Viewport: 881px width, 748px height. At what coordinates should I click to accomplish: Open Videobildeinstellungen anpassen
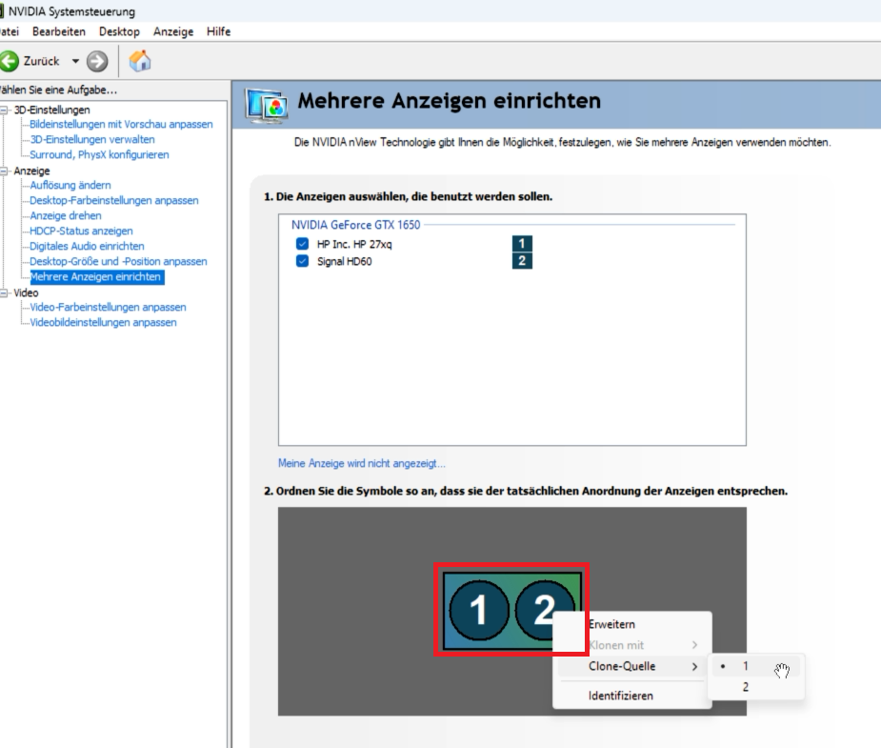104,322
